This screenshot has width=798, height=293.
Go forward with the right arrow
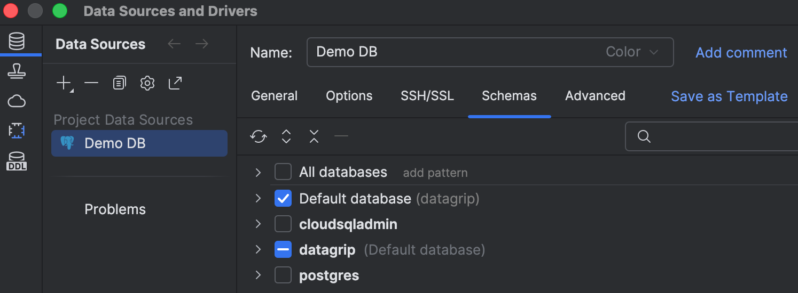click(202, 44)
